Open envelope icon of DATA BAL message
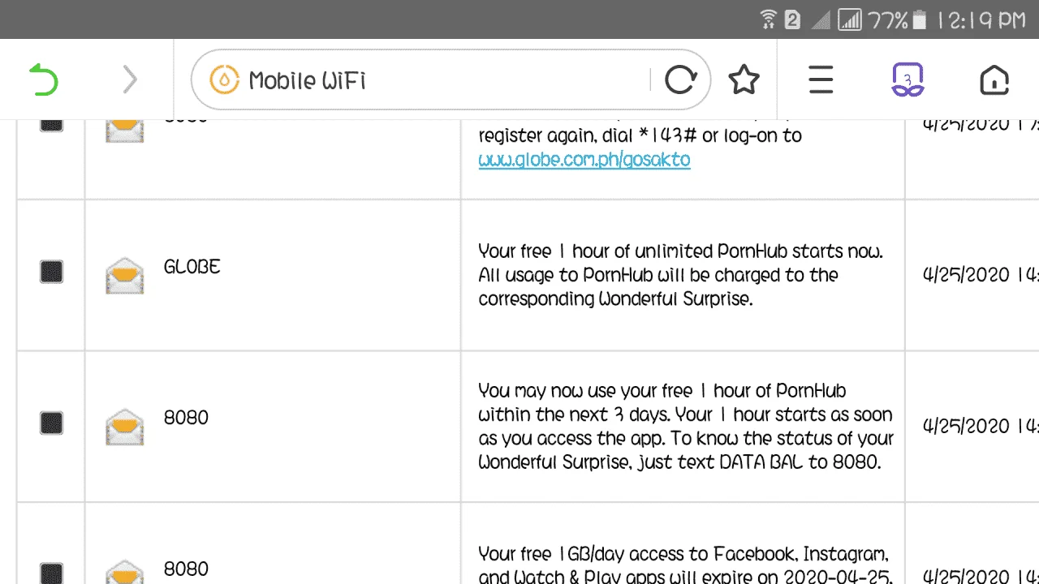This screenshot has width=1039, height=584. (x=124, y=427)
